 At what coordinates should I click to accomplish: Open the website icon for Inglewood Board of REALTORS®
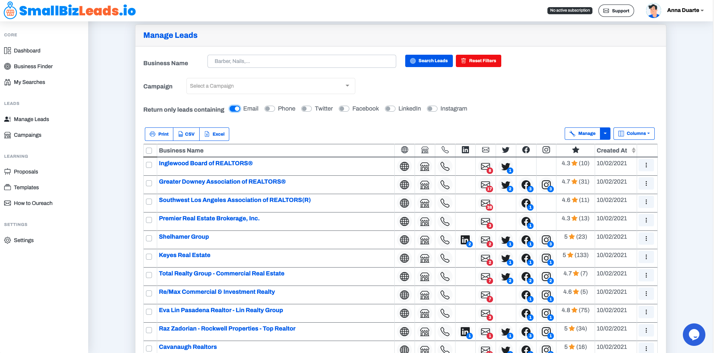(404, 166)
